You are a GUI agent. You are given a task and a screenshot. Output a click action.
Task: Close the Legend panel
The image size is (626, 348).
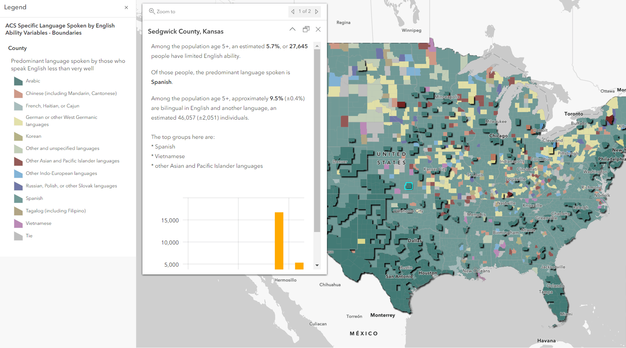(x=126, y=7)
